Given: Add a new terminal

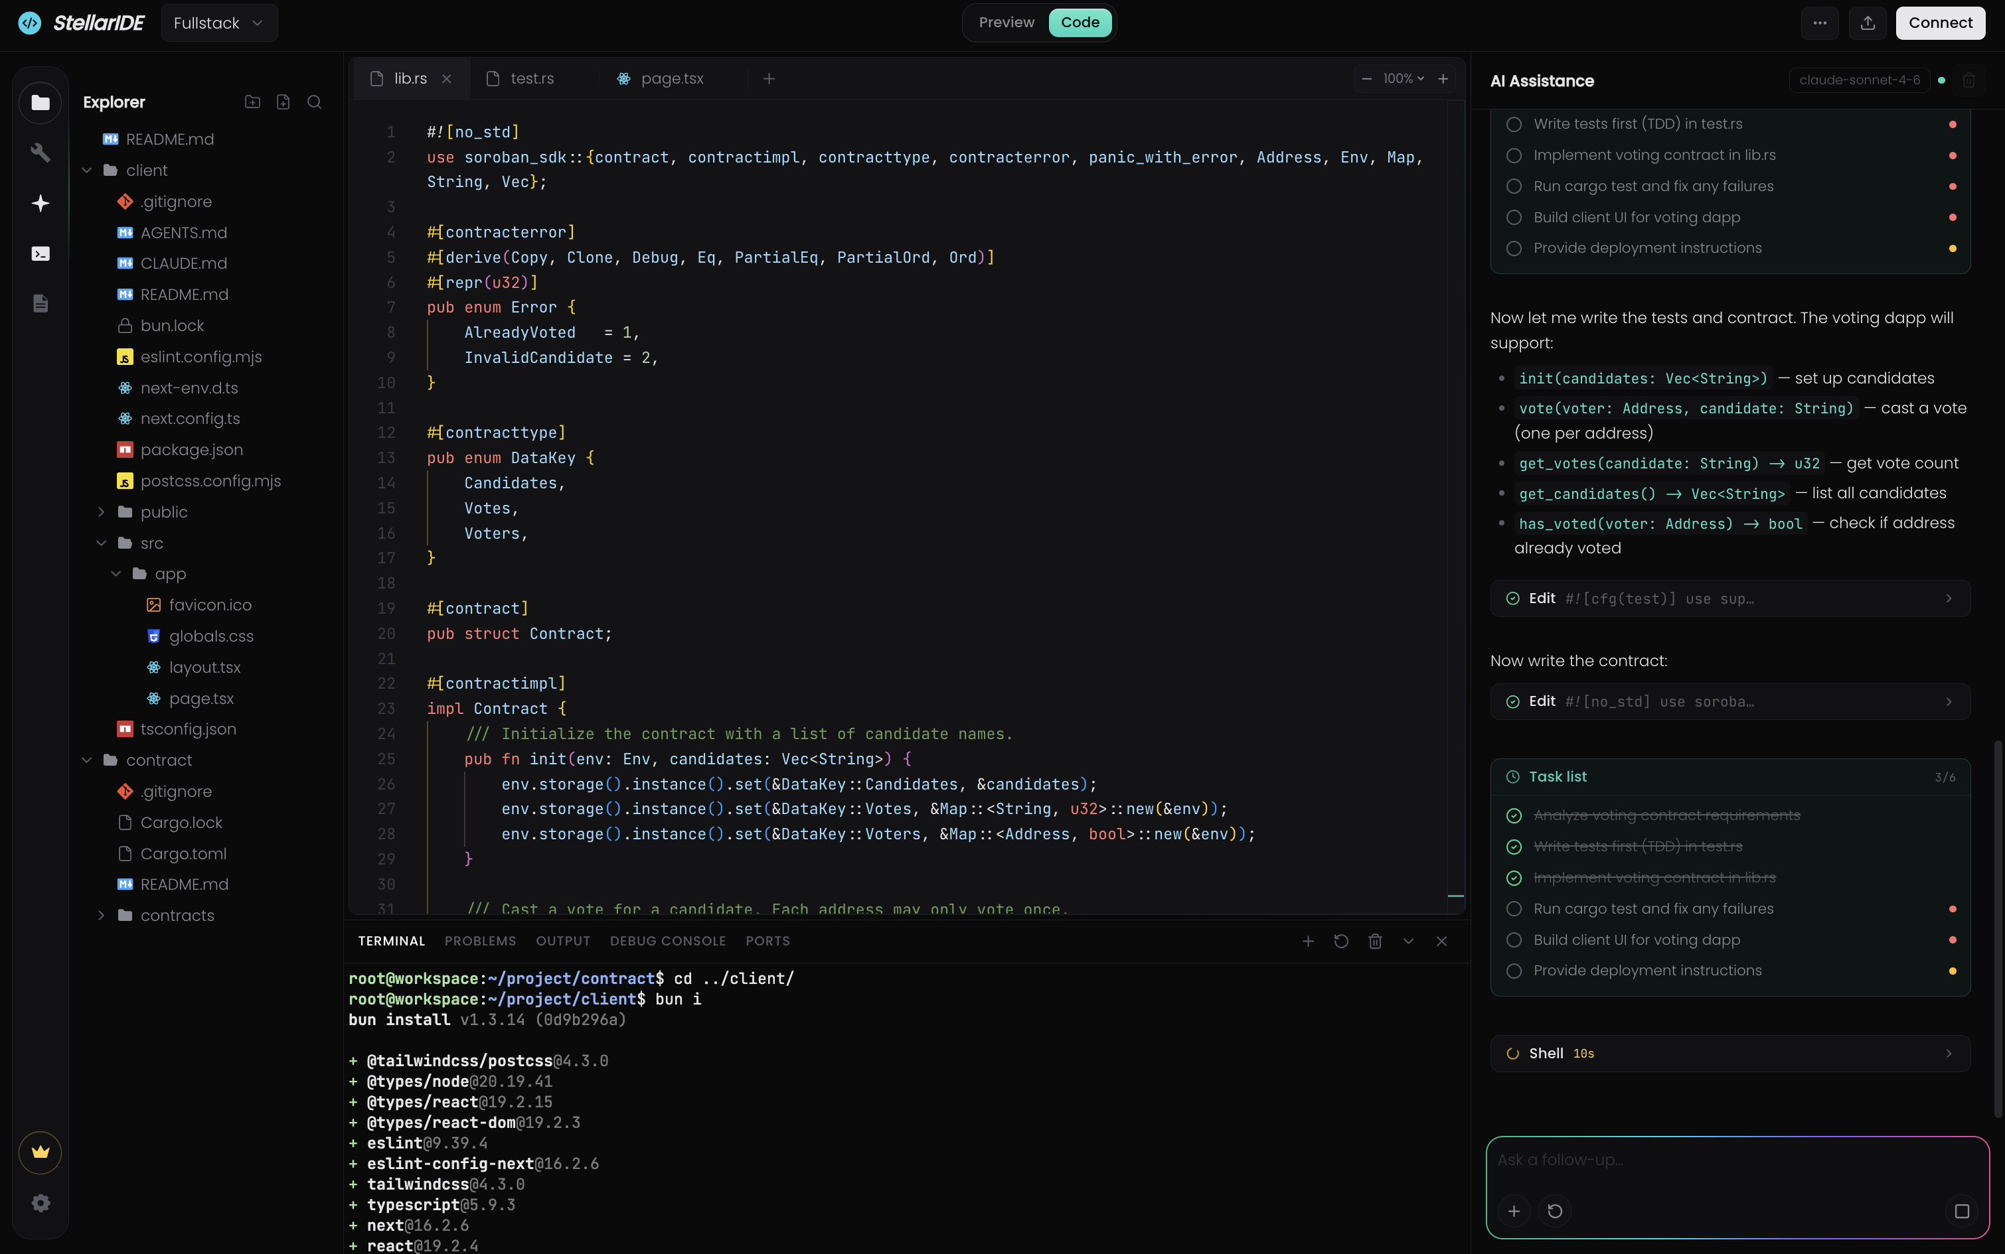Looking at the screenshot, I should 1308,941.
